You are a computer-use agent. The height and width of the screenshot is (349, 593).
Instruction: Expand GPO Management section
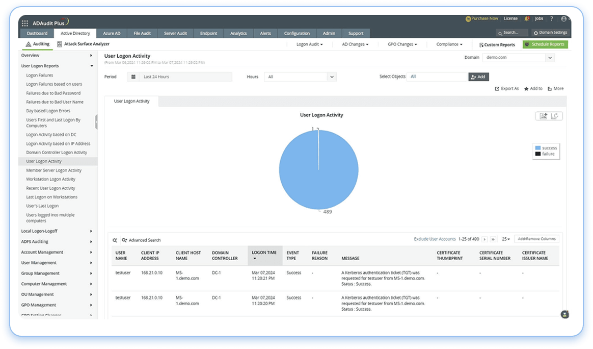click(91, 305)
